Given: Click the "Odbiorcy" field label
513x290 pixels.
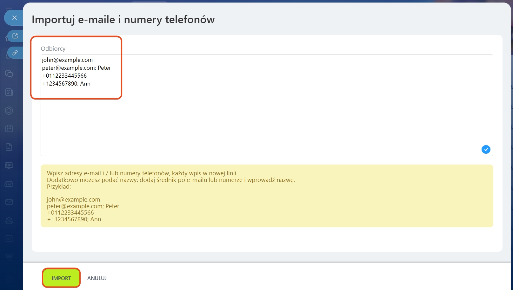Looking at the screenshot, I should 53,48.
